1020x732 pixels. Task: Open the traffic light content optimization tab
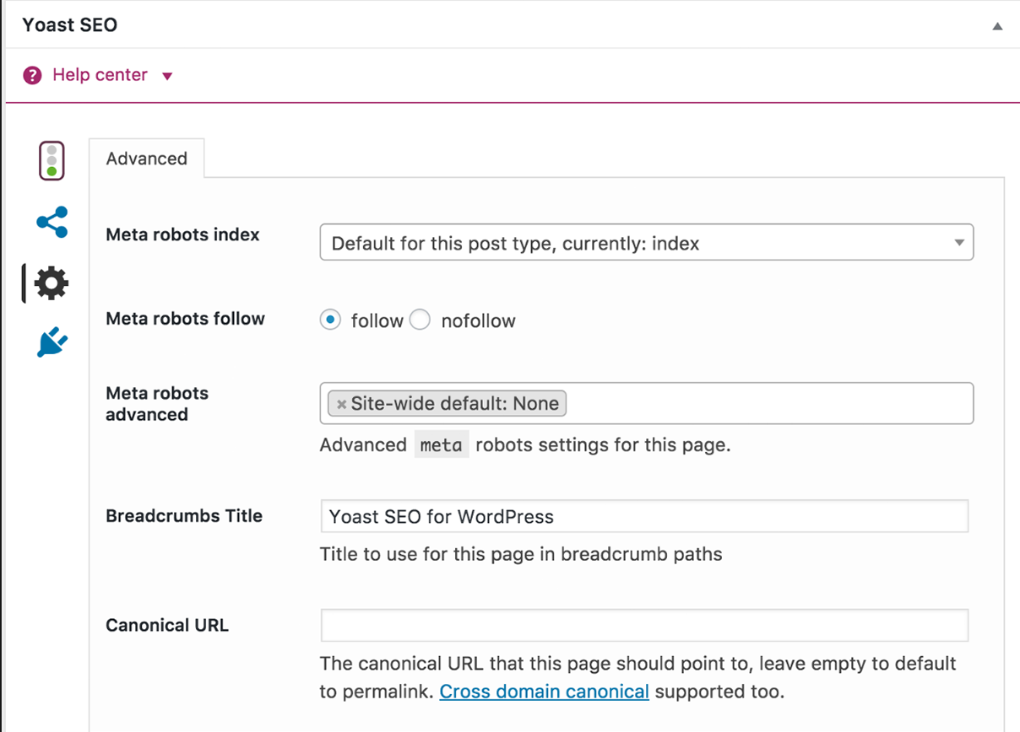52,160
